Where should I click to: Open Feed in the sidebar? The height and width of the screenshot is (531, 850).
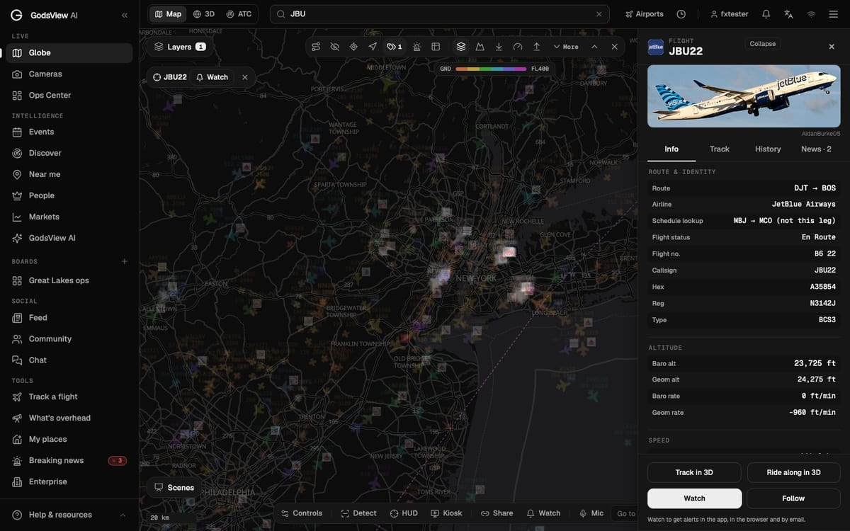(x=69, y=318)
